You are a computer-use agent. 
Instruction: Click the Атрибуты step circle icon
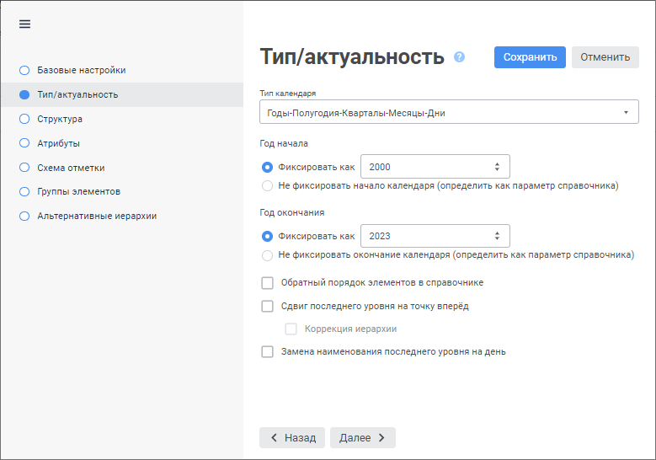click(x=24, y=143)
